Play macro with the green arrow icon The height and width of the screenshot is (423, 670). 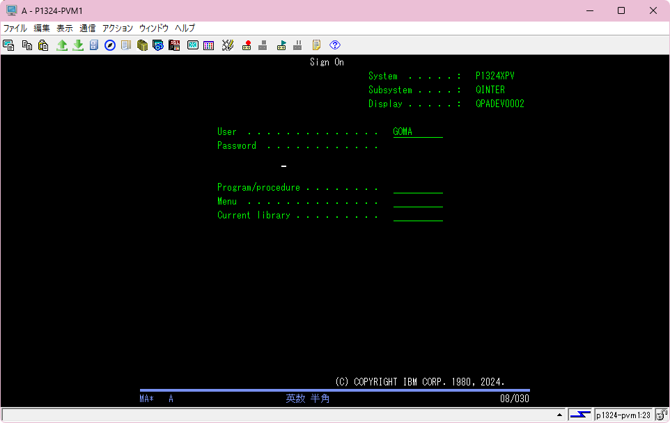[281, 45]
